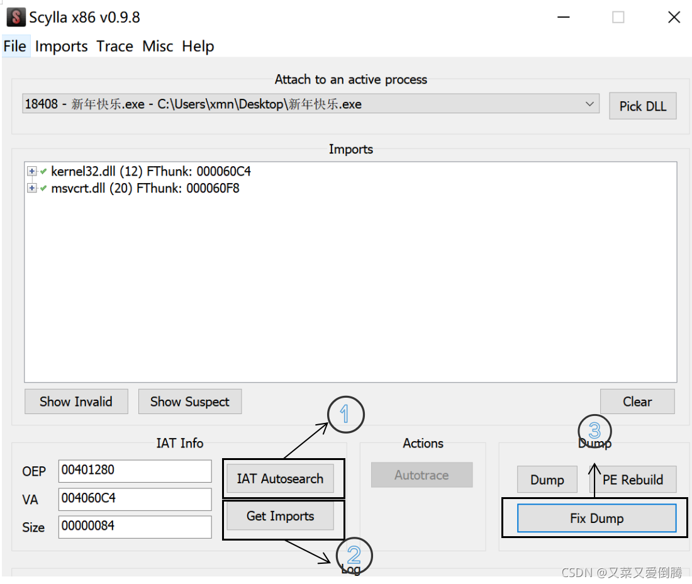Open the Trace menu

coord(114,47)
